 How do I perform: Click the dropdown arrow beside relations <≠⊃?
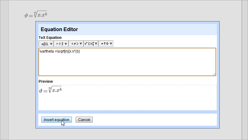click(x=81, y=44)
